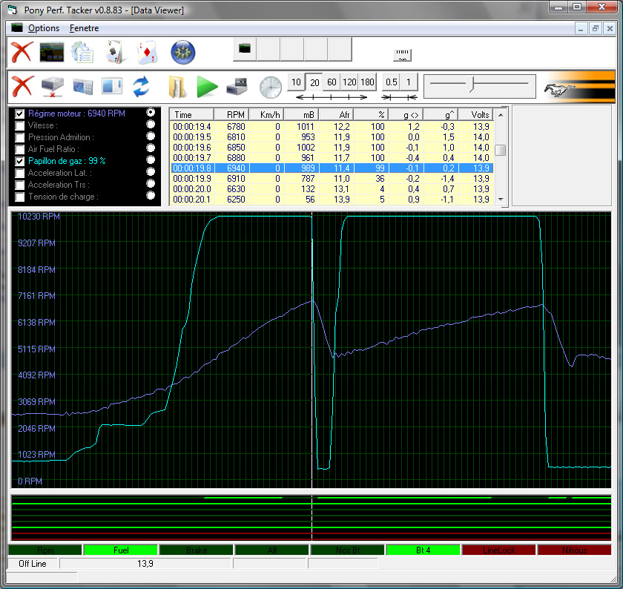This screenshot has width=623, height=589.
Task: Set time scale to 120
Action: pos(349,82)
